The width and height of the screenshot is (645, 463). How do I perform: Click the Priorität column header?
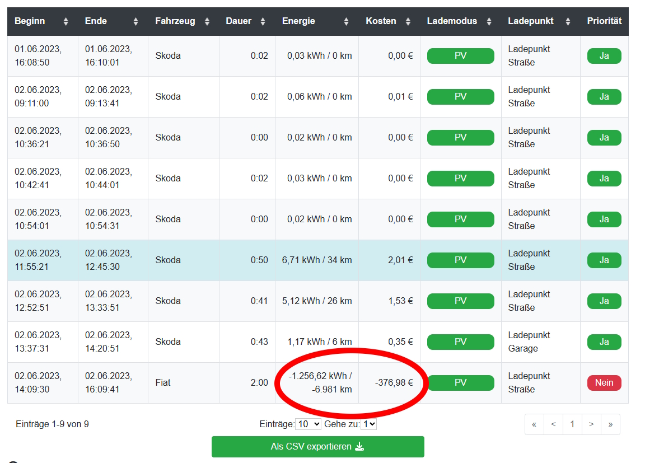pos(604,21)
